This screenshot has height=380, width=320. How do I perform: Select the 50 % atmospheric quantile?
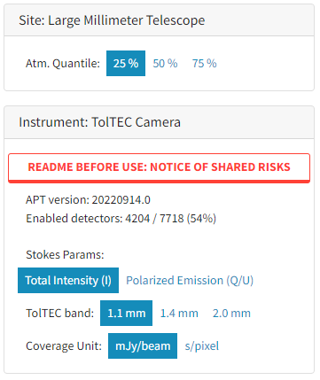click(165, 63)
